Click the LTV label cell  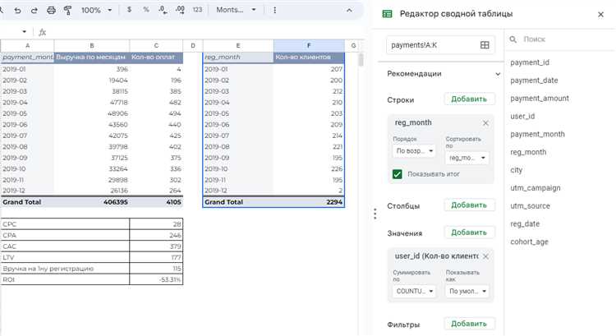tap(65, 257)
